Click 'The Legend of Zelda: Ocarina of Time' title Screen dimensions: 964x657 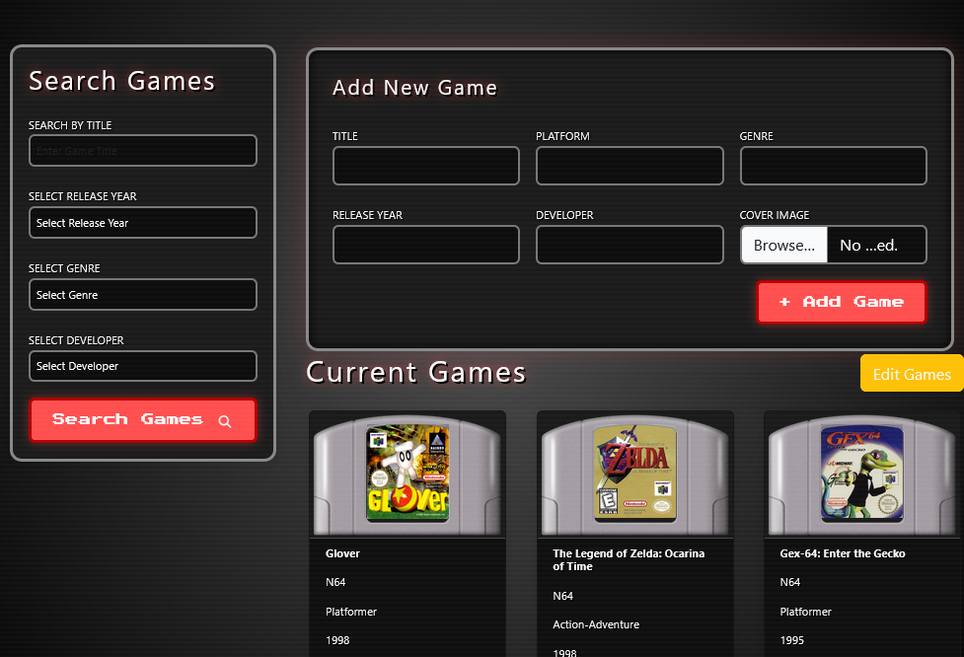[629, 560]
